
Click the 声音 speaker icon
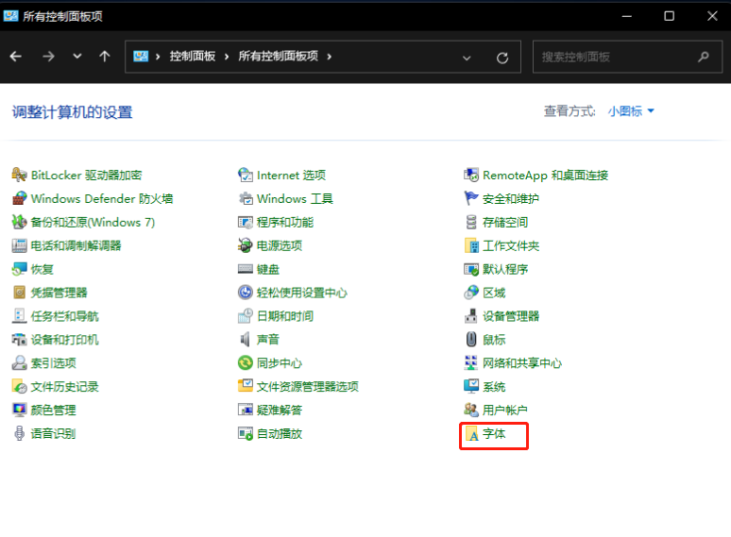(246, 340)
